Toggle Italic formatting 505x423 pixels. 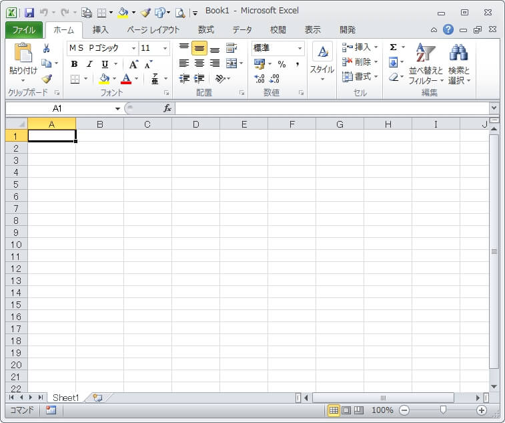click(89, 64)
